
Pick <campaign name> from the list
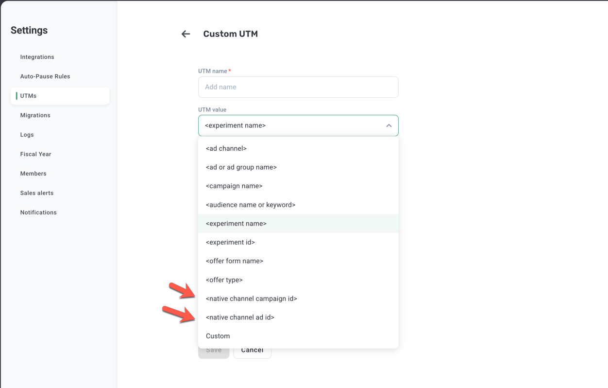(234, 186)
